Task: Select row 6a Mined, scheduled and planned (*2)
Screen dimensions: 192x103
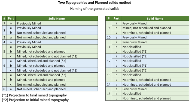Action: [x=57, y=61]
